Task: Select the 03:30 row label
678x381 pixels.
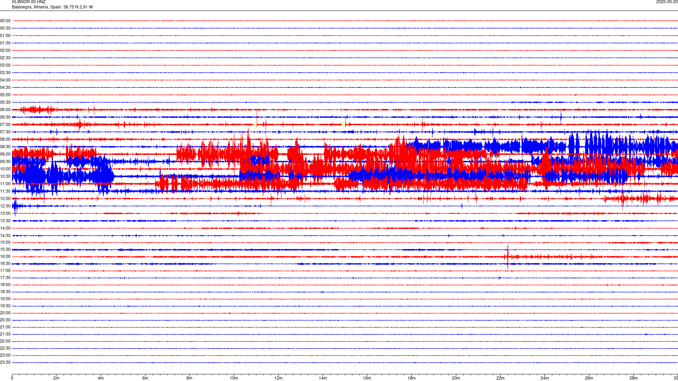Action: (x=5, y=73)
